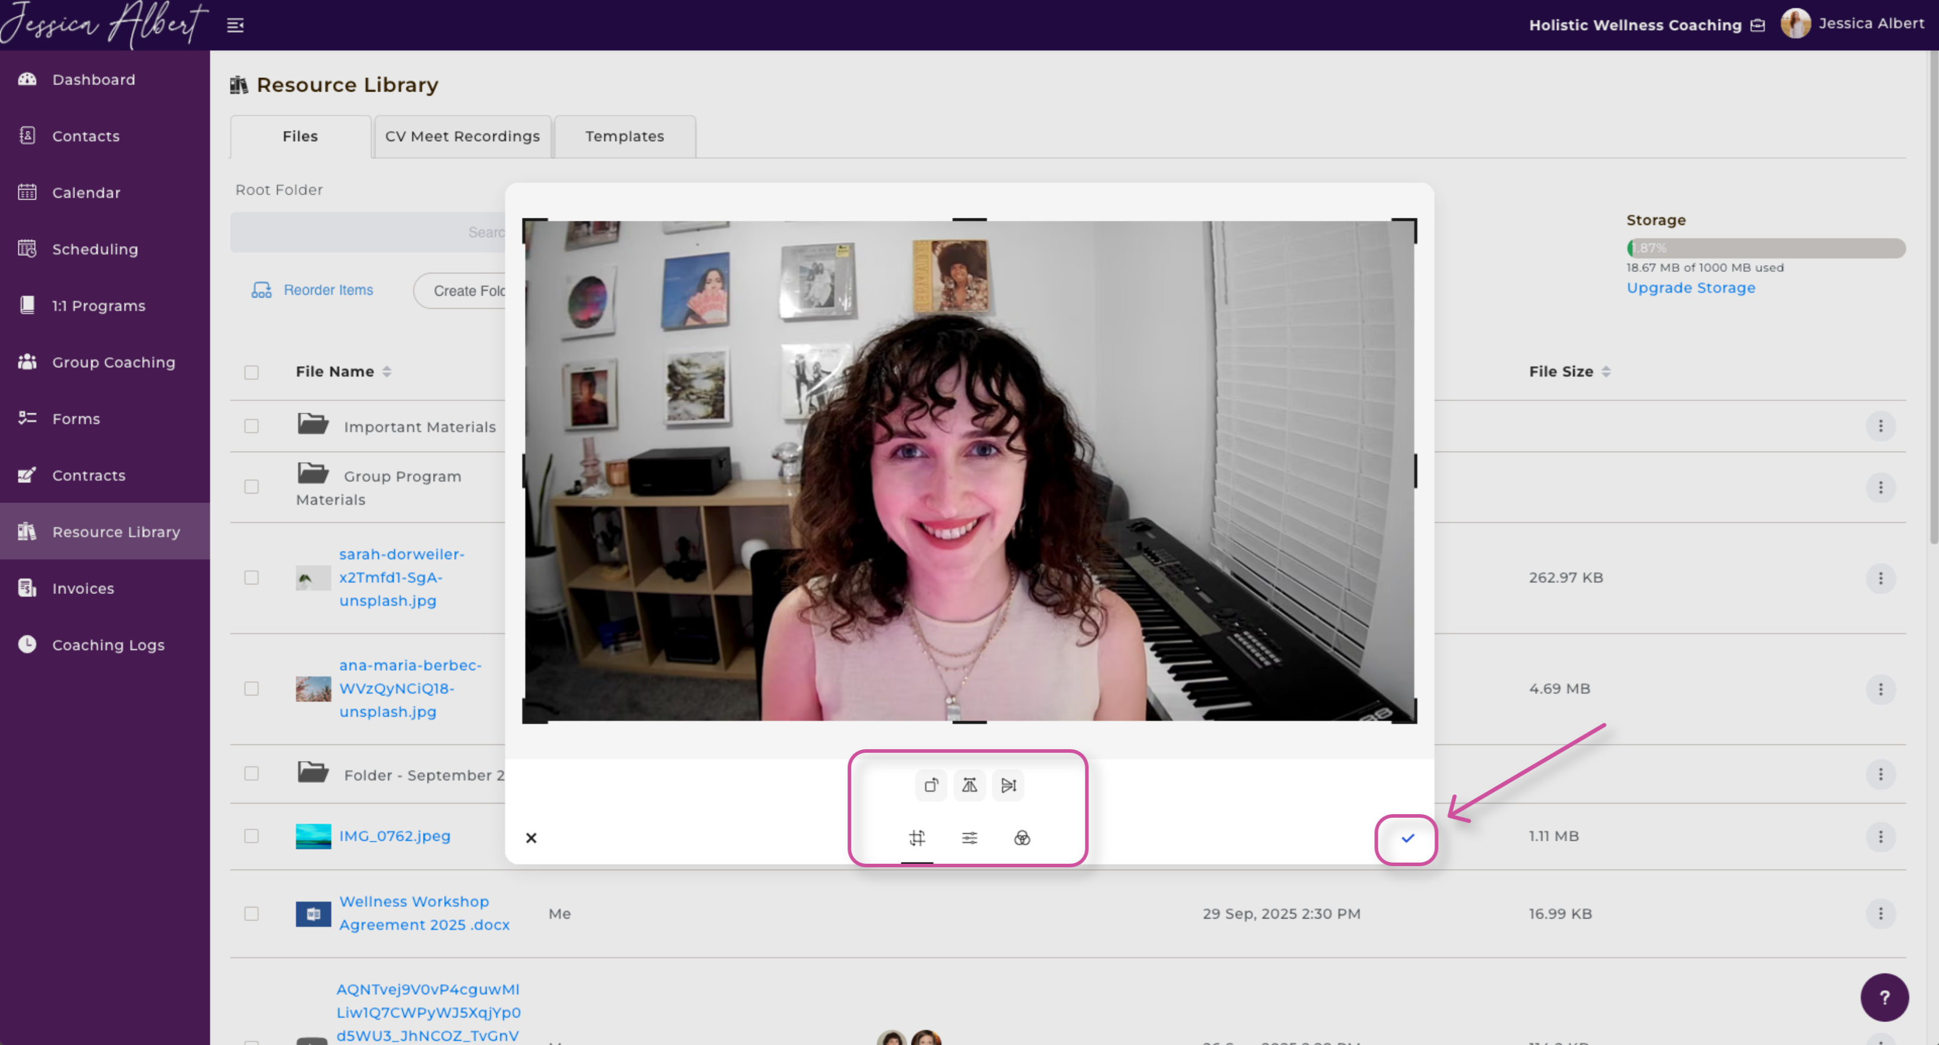Flip the image horizontally

970,785
